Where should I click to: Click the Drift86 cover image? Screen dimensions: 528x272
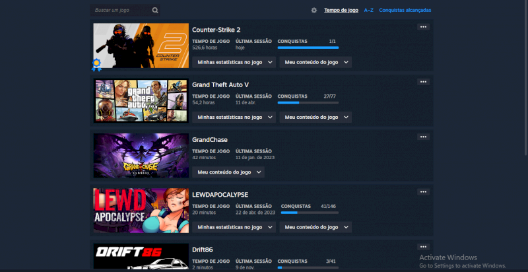pos(141,257)
